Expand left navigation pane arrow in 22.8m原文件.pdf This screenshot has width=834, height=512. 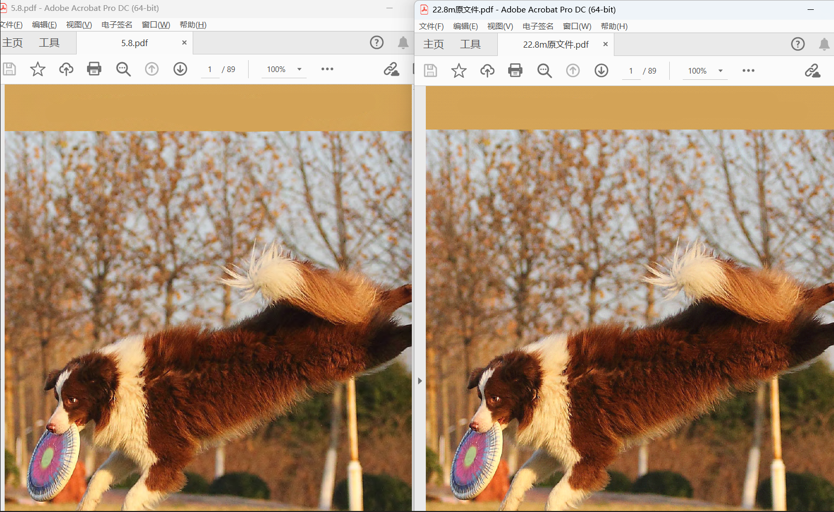click(x=420, y=381)
